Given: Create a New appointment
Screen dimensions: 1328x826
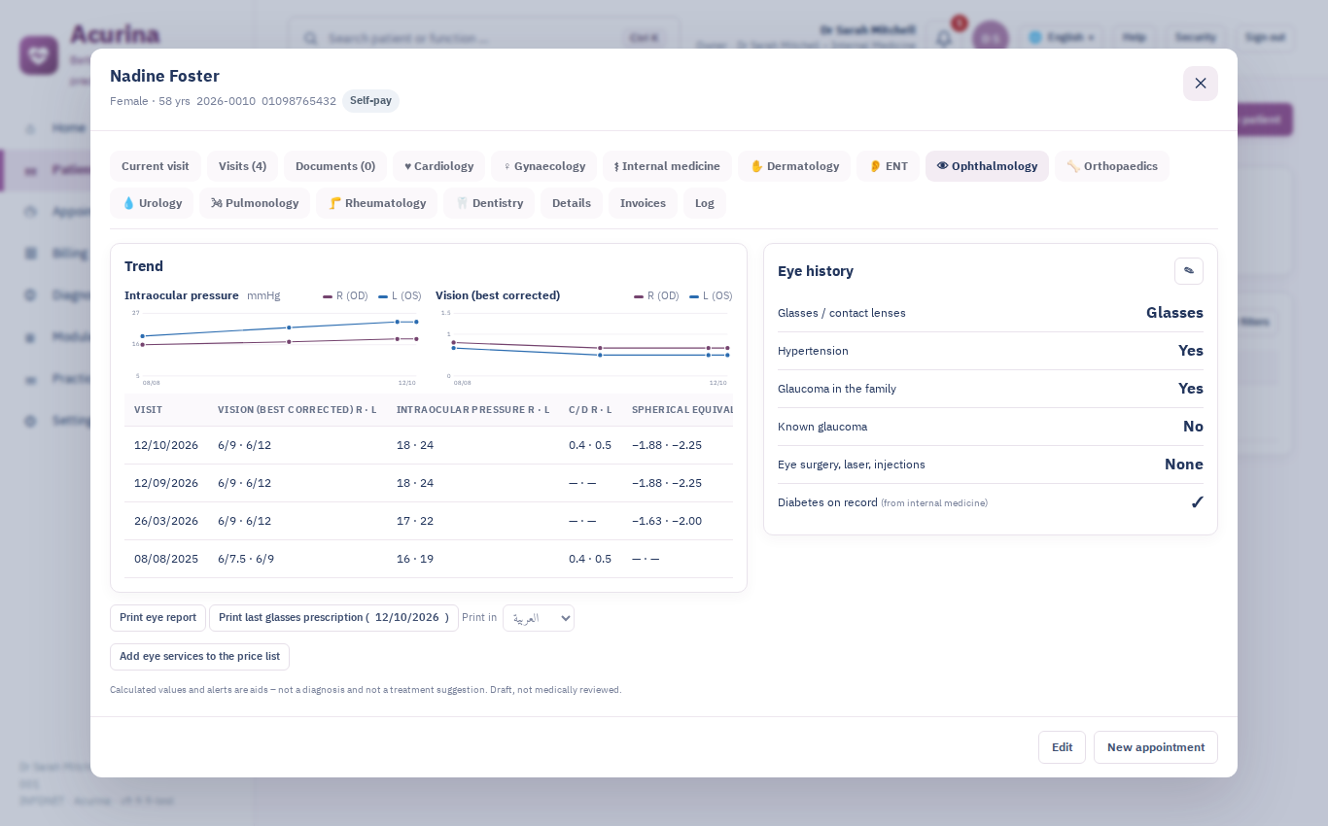Looking at the screenshot, I should tap(1156, 747).
